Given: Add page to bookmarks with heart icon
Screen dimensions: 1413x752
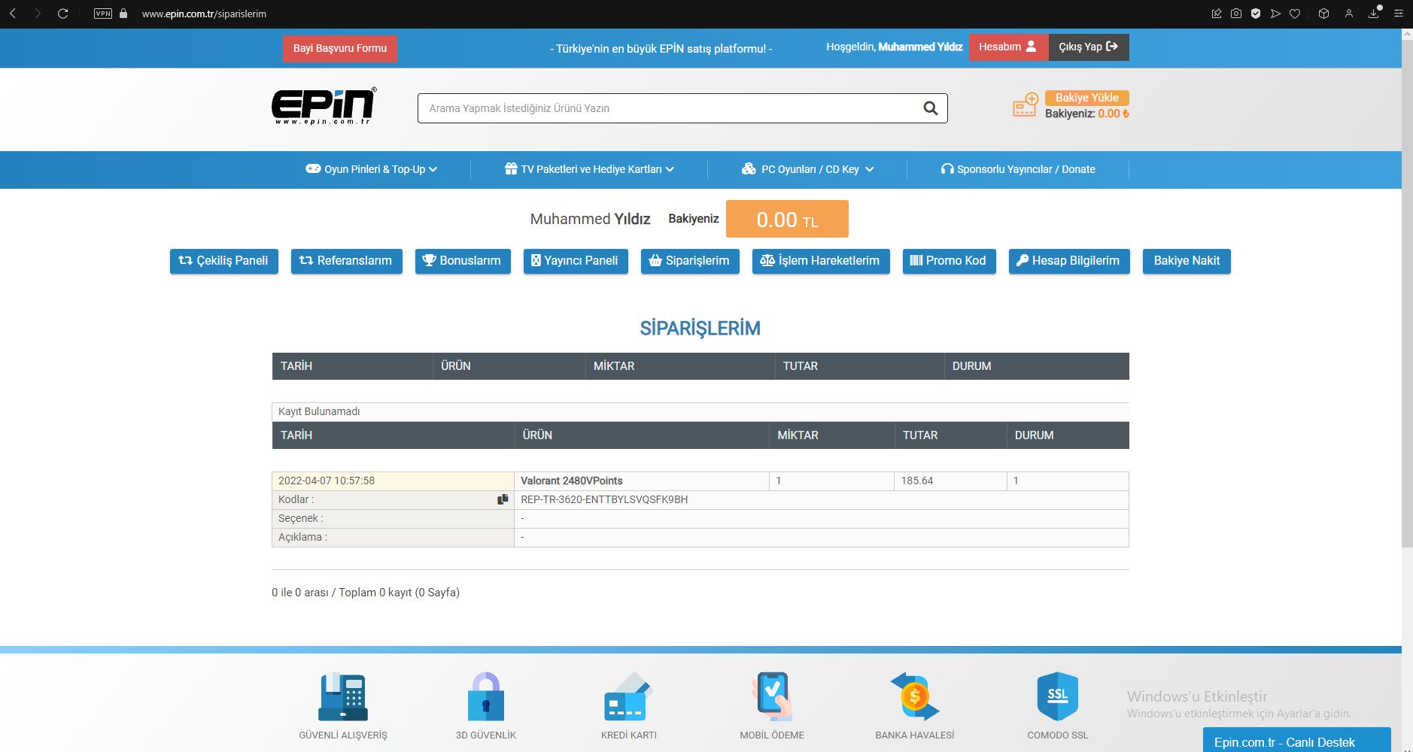Looking at the screenshot, I should (1295, 14).
